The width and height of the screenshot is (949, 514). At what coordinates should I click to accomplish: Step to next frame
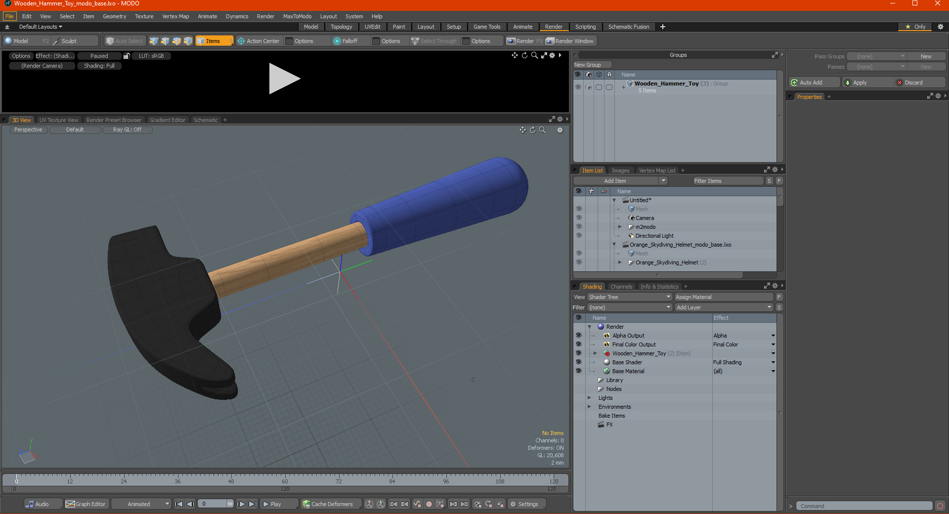coord(241,504)
